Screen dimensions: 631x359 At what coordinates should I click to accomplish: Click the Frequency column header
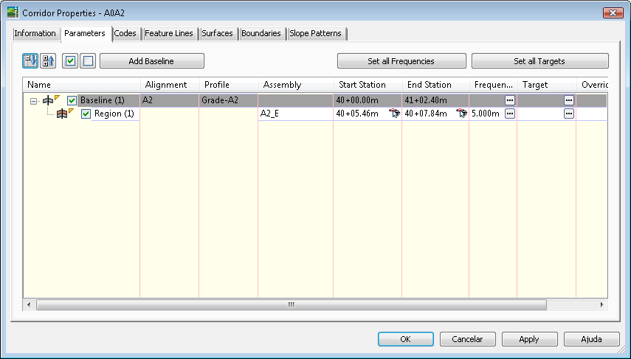494,85
